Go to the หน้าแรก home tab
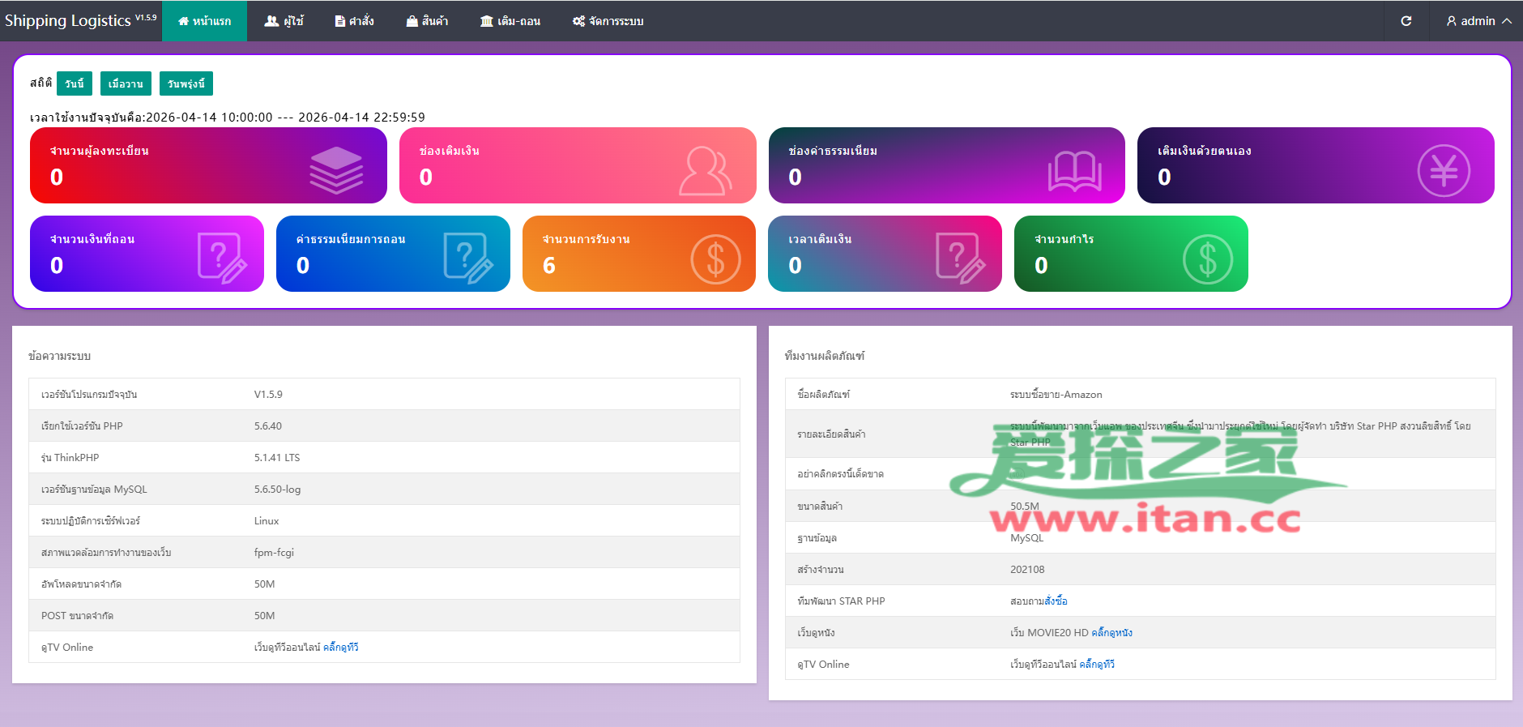 (x=204, y=21)
